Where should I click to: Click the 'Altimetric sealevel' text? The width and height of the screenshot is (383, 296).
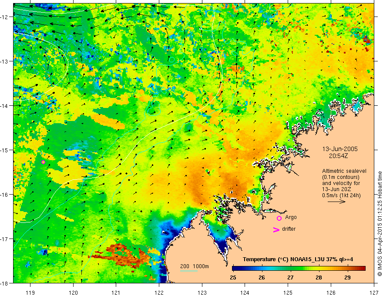[x=344, y=171]
